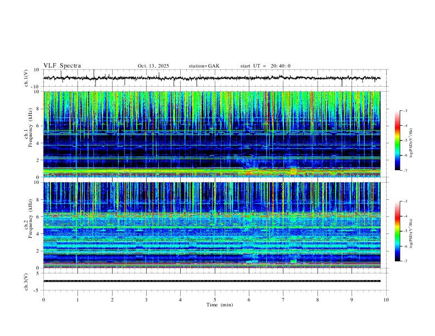The width and height of the screenshot is (435, 336).
Task: Click time axis tick label "3"
Action: [x=146, y=300]
